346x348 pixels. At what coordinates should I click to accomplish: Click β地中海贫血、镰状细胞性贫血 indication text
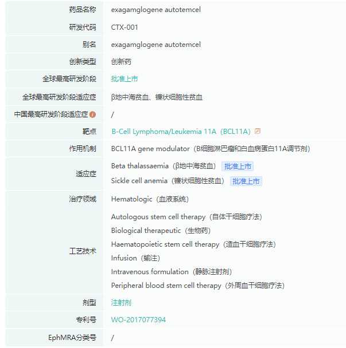click(157, 97)
